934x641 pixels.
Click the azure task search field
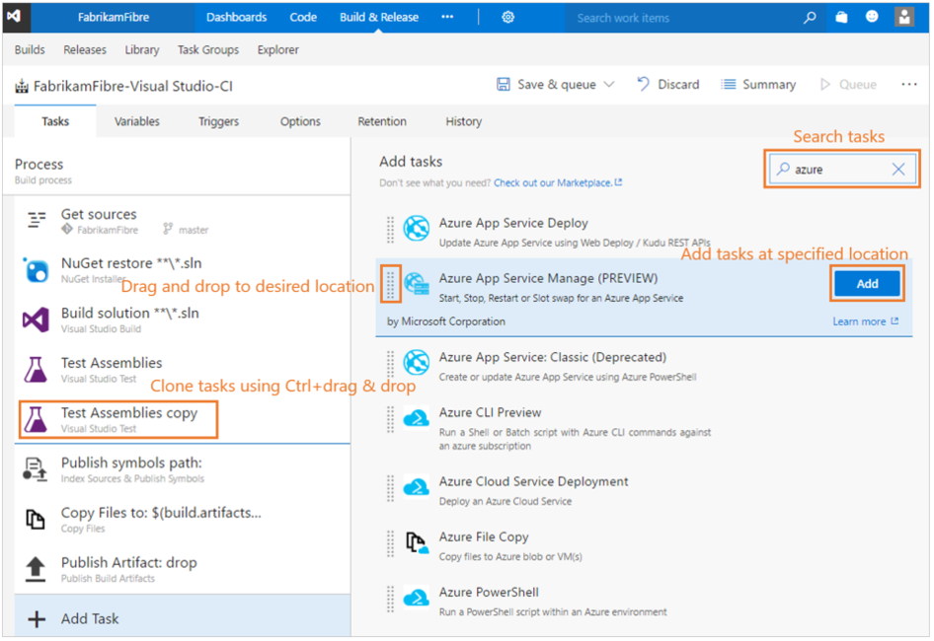pos(841,169)
